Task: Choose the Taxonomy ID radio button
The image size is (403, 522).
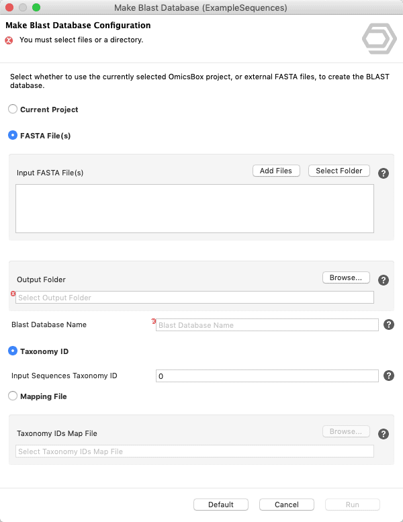Action: tap(13, 351)
